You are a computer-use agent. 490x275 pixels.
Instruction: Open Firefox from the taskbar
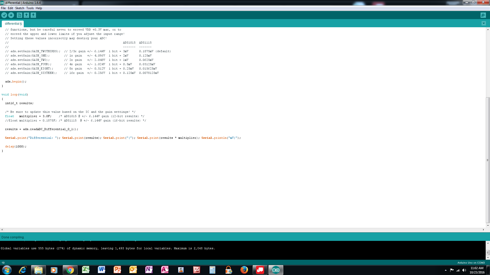[x=244, y=270]
